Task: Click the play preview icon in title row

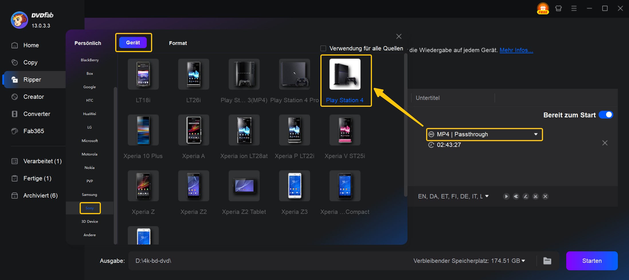Action: (x=506, y=196)
